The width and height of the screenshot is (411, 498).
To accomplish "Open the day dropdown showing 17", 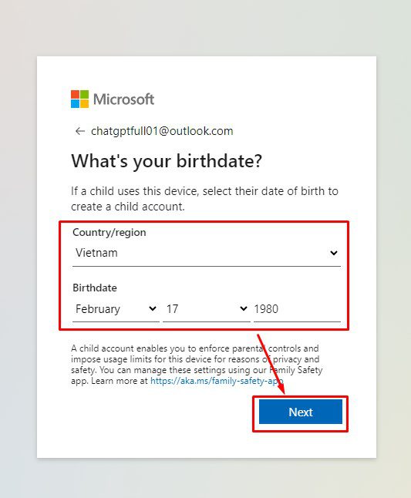I will [x=207, y=308].
